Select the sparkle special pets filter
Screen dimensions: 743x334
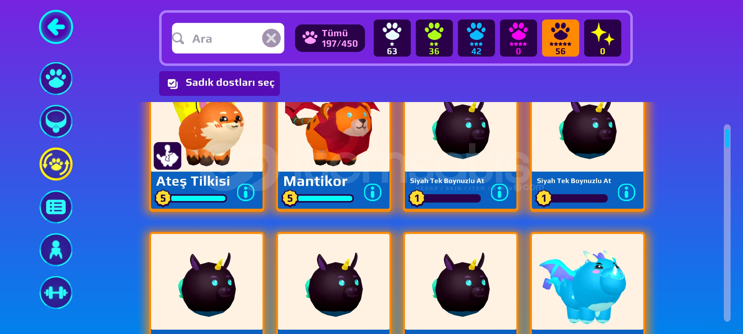coord(602,38)
